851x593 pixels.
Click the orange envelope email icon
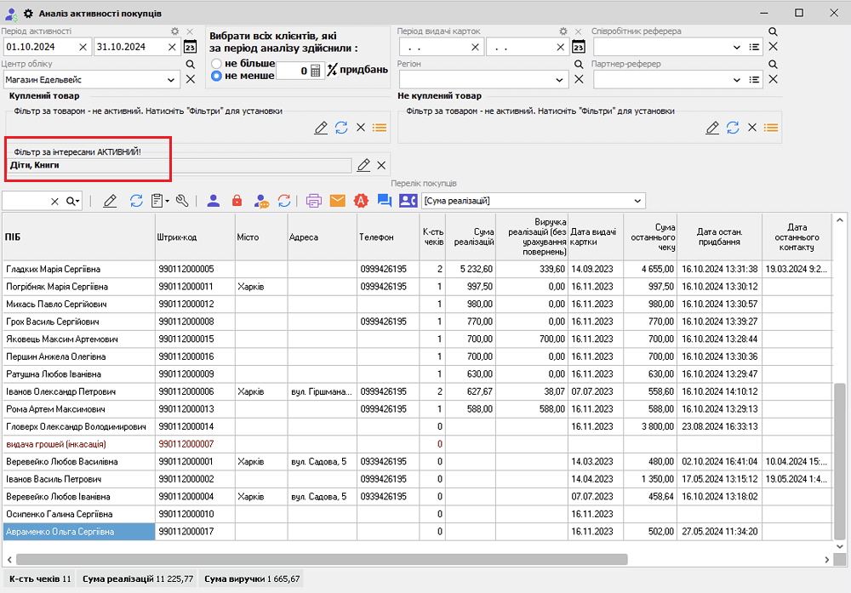(x=337, y=201)
